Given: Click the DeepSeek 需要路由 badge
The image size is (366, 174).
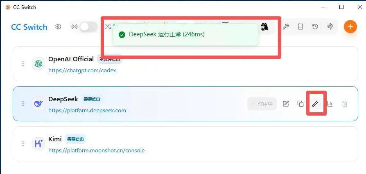Looking at the screenshot, I should pos(92,99).
